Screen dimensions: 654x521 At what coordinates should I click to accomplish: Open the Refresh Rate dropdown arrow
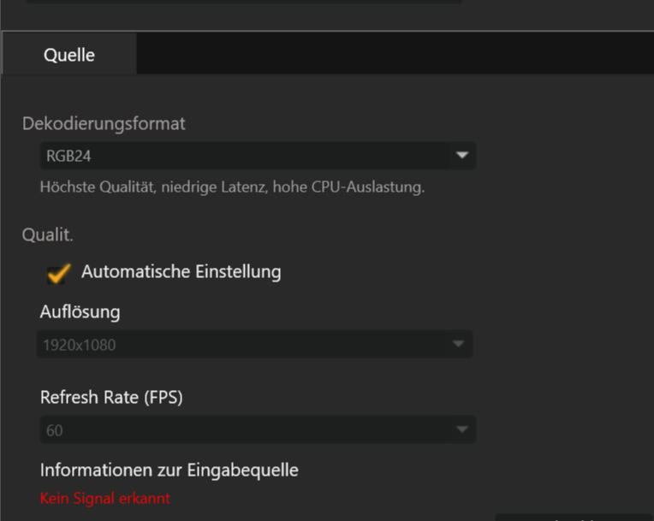pos(461,429)
